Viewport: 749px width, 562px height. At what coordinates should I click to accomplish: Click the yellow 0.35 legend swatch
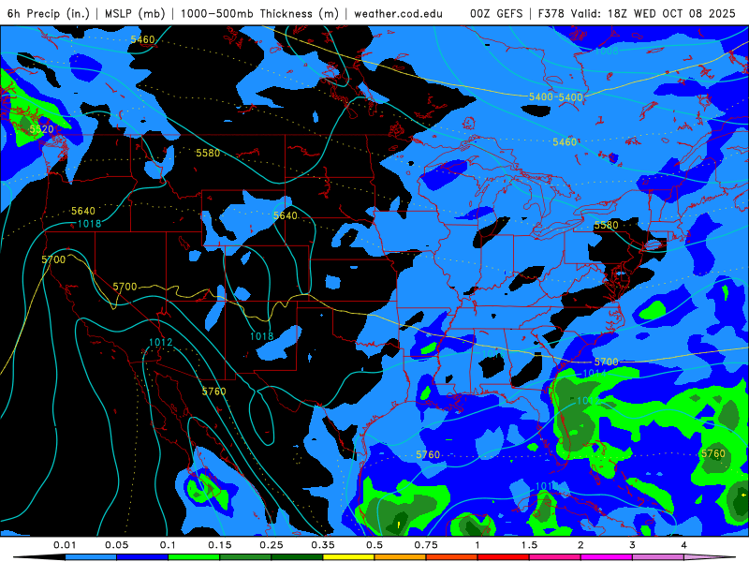(348, 557)
